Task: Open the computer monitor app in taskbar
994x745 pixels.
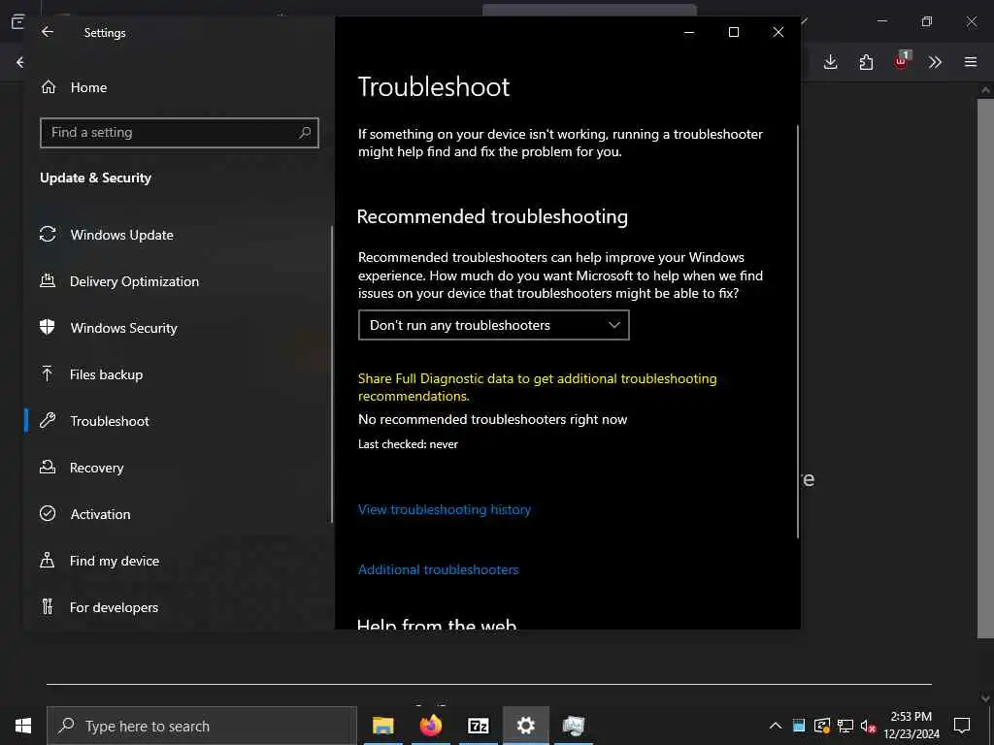Action: 573,726
